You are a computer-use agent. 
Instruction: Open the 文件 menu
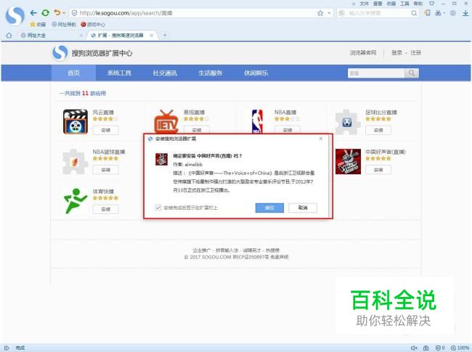pyautogui.click(x=365, y=4)
